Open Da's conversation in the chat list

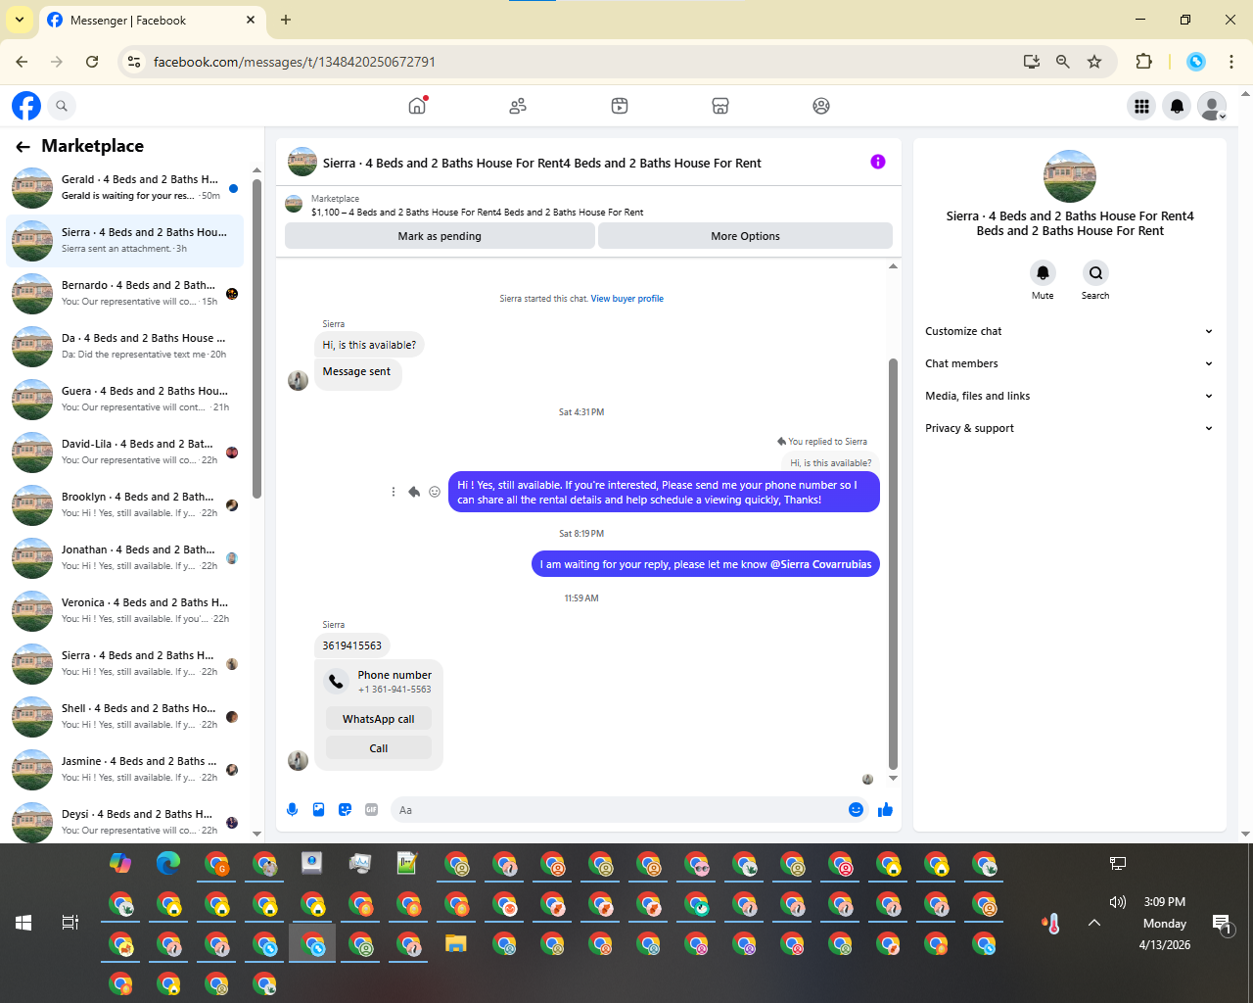pos(125,347)
